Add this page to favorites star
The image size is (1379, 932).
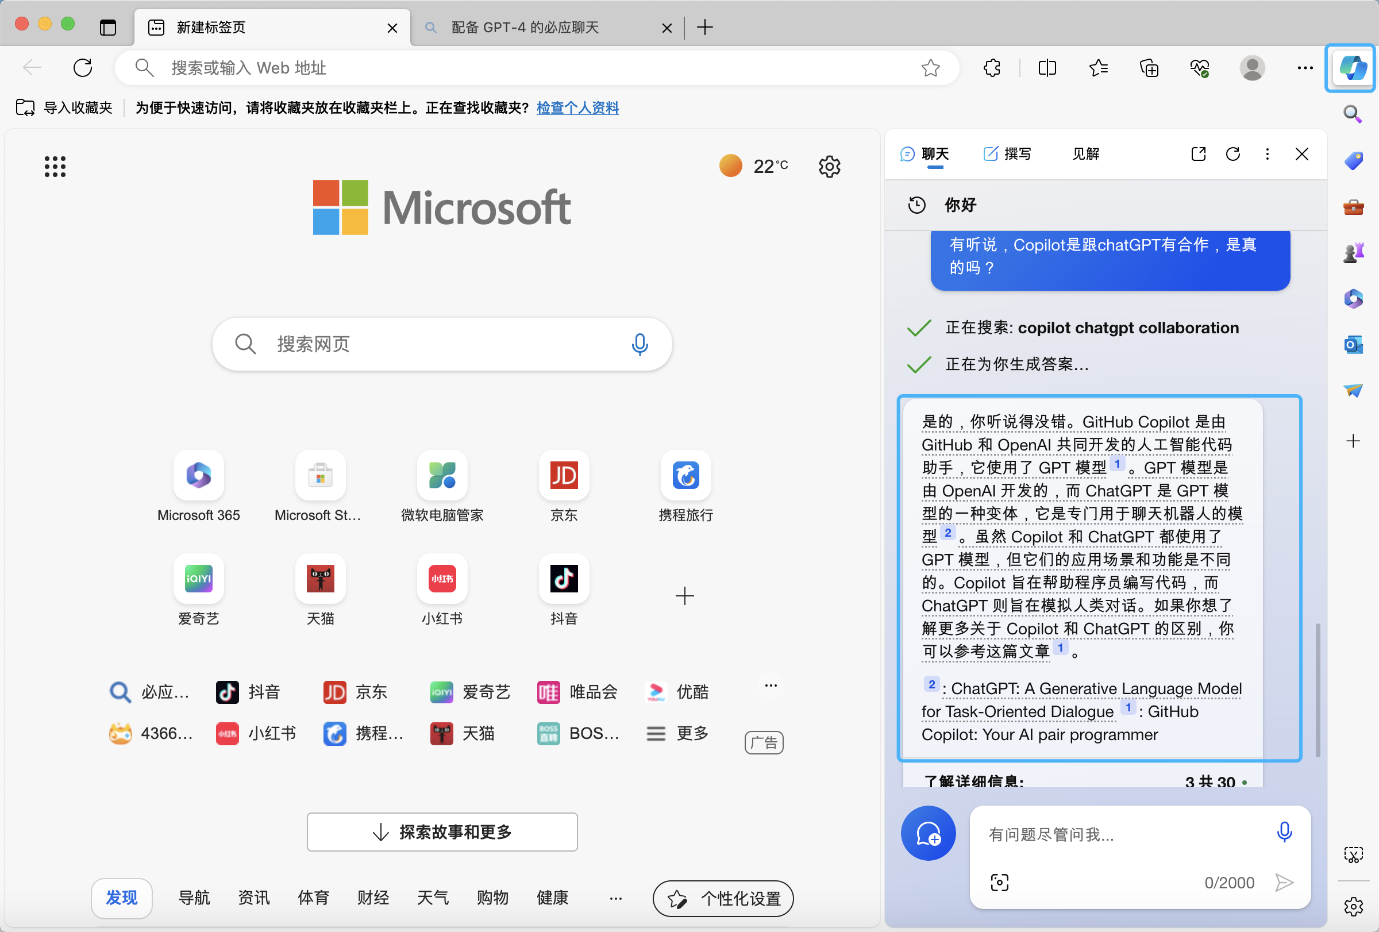click(930, 68)
